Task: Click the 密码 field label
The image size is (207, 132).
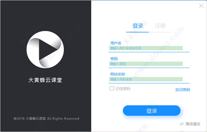Action: [114, 59]
